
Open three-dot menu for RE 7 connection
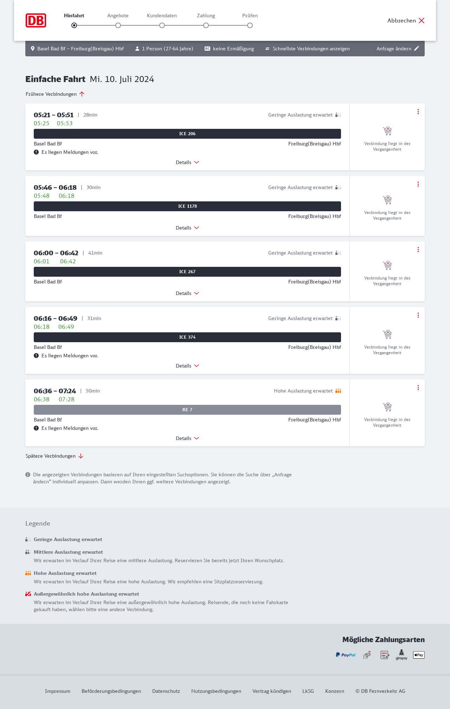point(418,388)
